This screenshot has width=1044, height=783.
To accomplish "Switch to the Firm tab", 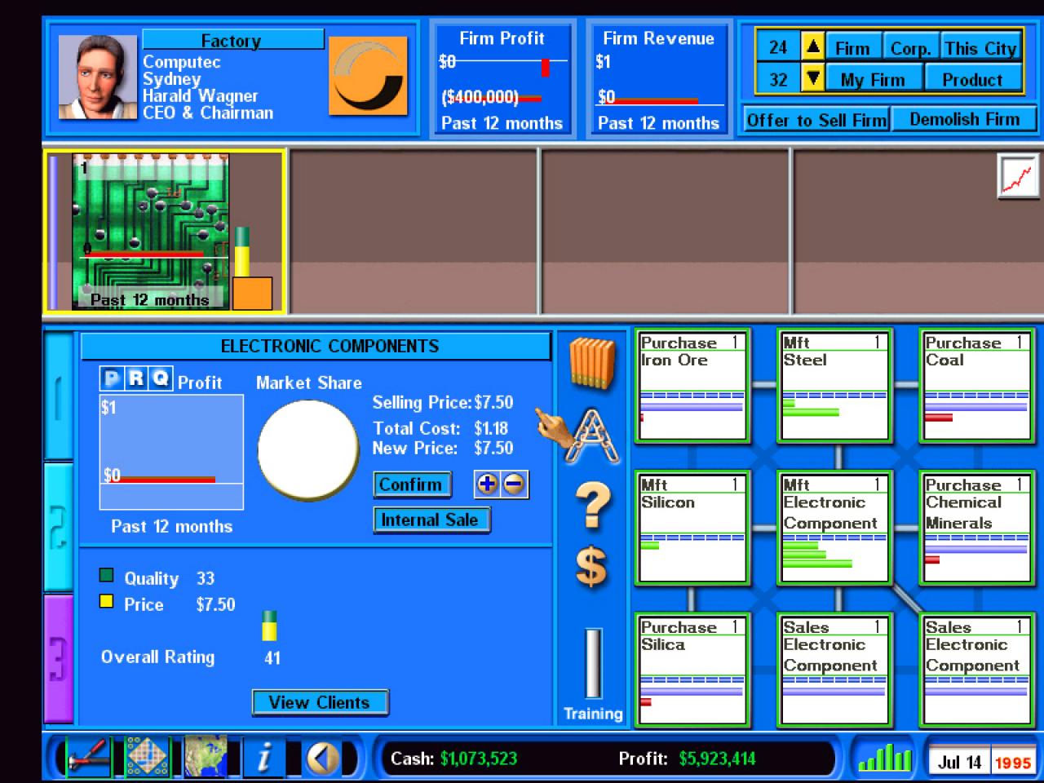I will [x=853, y=48].
